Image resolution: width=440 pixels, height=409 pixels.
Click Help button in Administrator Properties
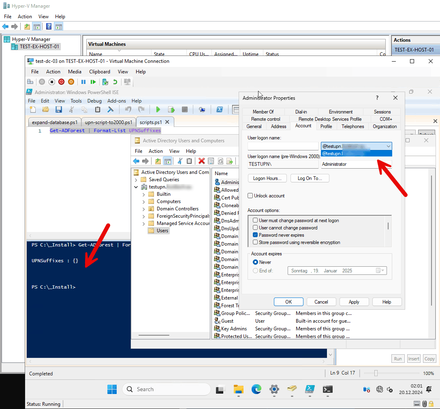[x=387, y=302]
